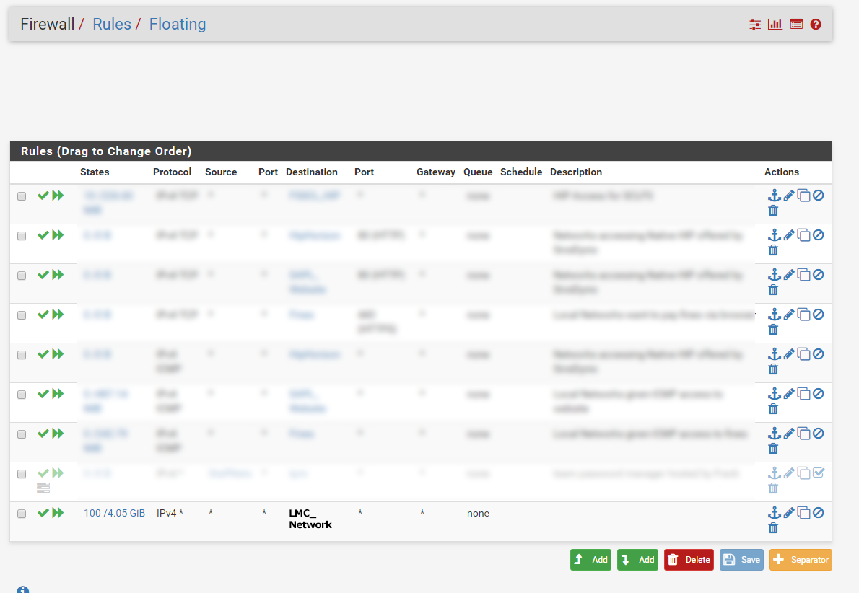The width and height of the screenshot is (859, 593).
Task: Select the checkbox on the first rule row
Action: 21,196
